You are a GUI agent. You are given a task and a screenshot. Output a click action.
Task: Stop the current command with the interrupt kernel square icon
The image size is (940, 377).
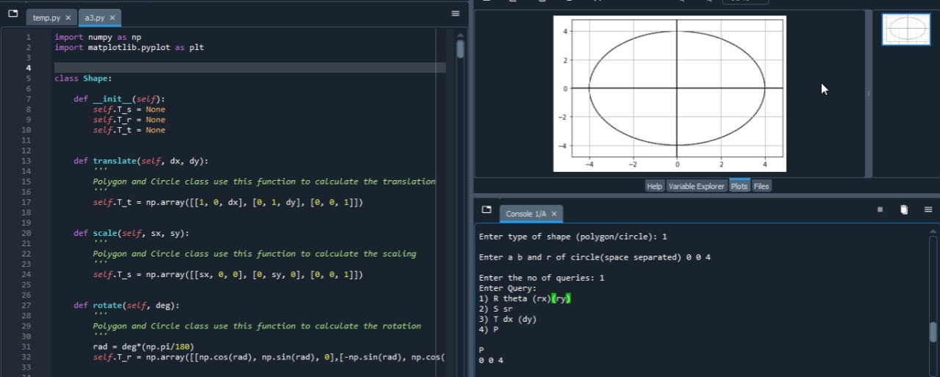880,210
